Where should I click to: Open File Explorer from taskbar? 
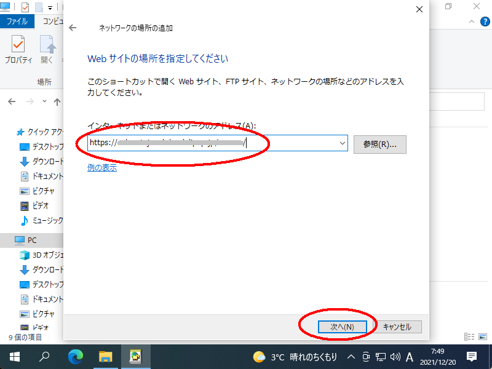[106, 357]
